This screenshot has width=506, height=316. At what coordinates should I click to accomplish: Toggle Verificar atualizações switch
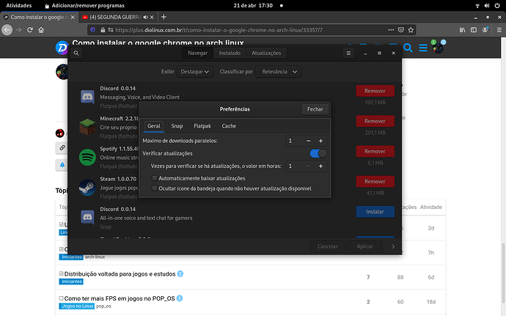[318, 154]
